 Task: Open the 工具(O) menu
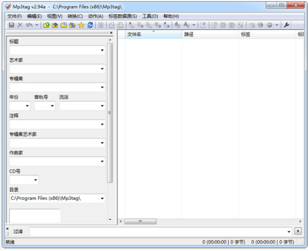click(x=150, y=16)
